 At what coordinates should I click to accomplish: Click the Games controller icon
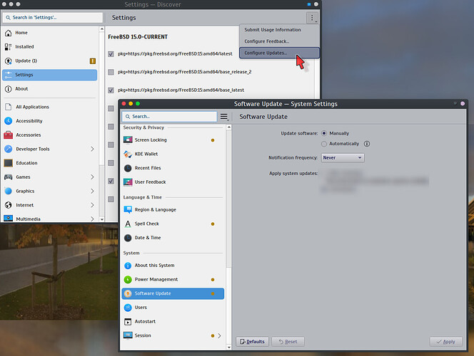click(8, 177)
